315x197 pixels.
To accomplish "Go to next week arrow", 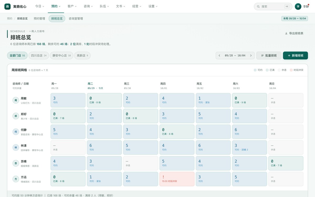I will [251, 55].
